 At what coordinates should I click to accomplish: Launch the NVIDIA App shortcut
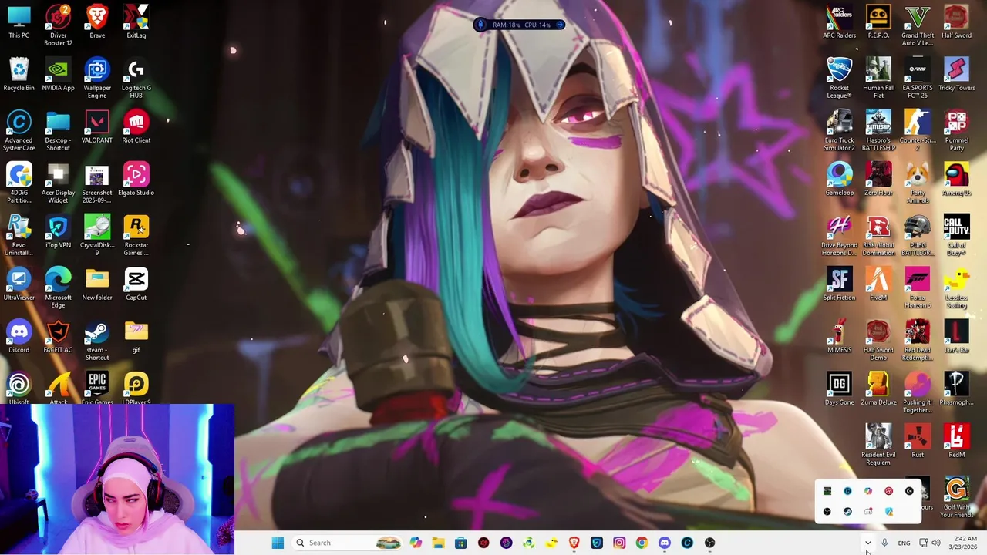[58, 75]
